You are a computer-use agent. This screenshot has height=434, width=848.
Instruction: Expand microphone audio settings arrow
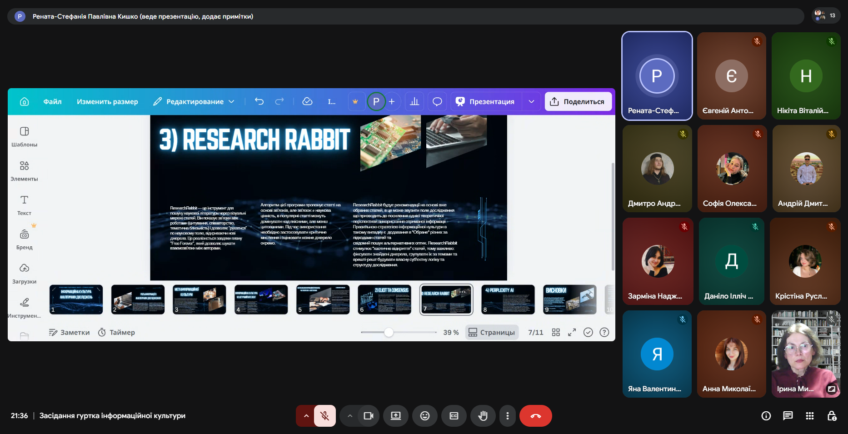click(305, 416)
